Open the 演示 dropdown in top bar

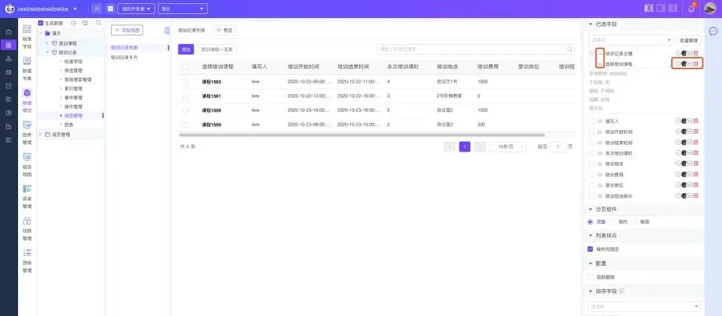coord(183,9)
